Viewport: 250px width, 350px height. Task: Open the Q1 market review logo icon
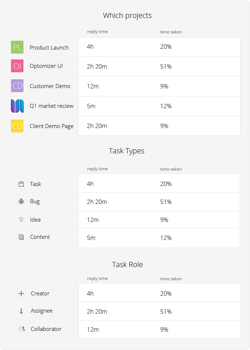tap(17, 106)
